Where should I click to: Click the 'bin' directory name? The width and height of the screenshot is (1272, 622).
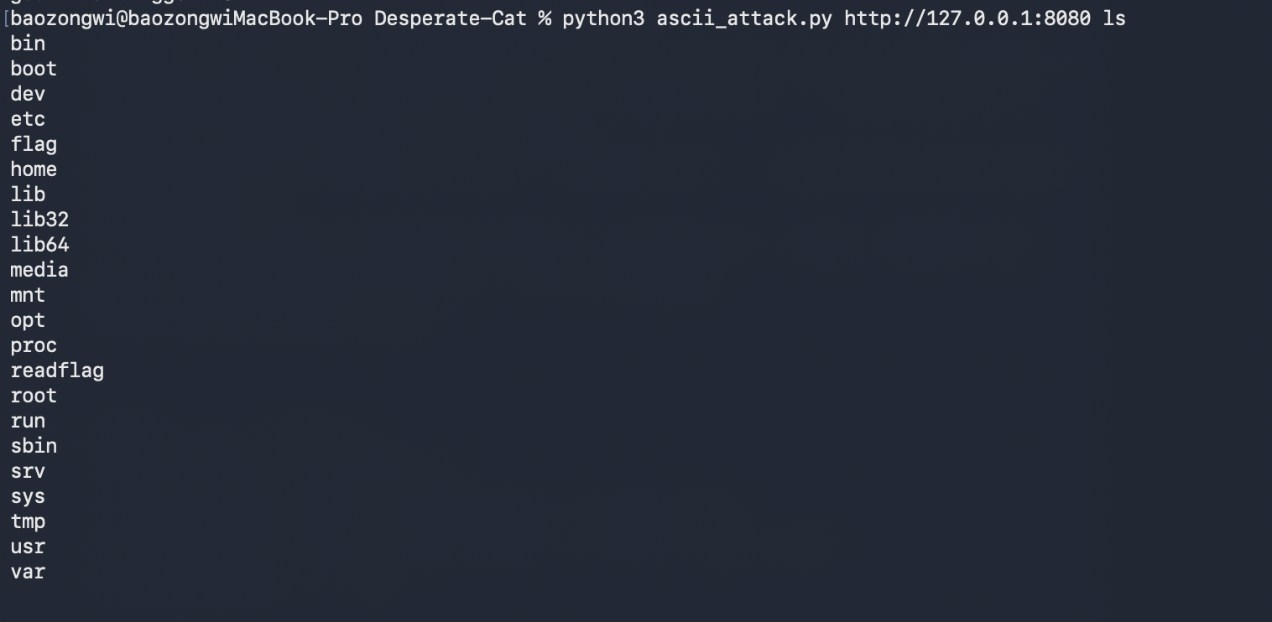[28, 43]
